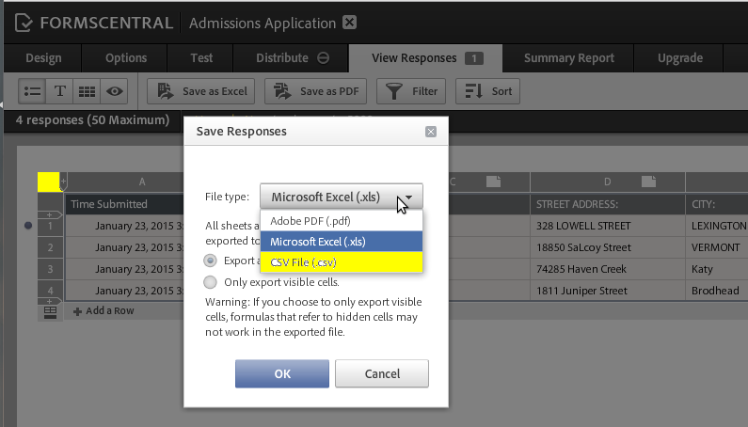The width and height of the screenshot is (748, 427).
Task: Open the Filter funnel tool
Action: (412, 91)
